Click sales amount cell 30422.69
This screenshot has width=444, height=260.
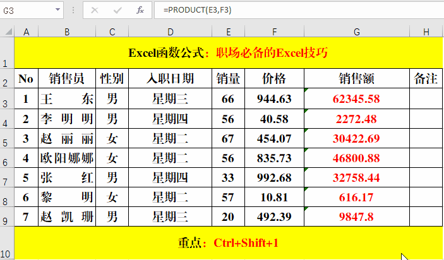[357, 138]
